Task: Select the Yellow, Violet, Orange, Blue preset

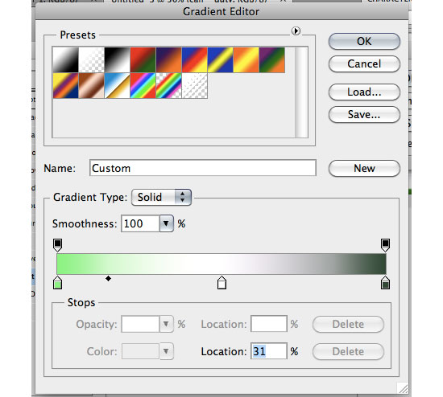Action: (65, 85)
